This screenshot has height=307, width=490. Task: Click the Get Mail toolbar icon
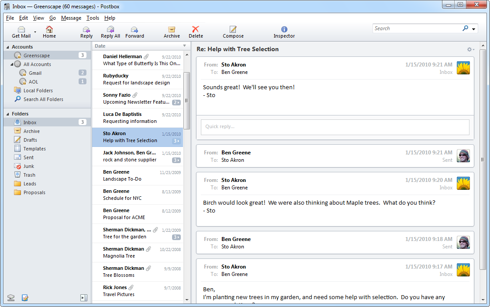(x=21, y=30)
